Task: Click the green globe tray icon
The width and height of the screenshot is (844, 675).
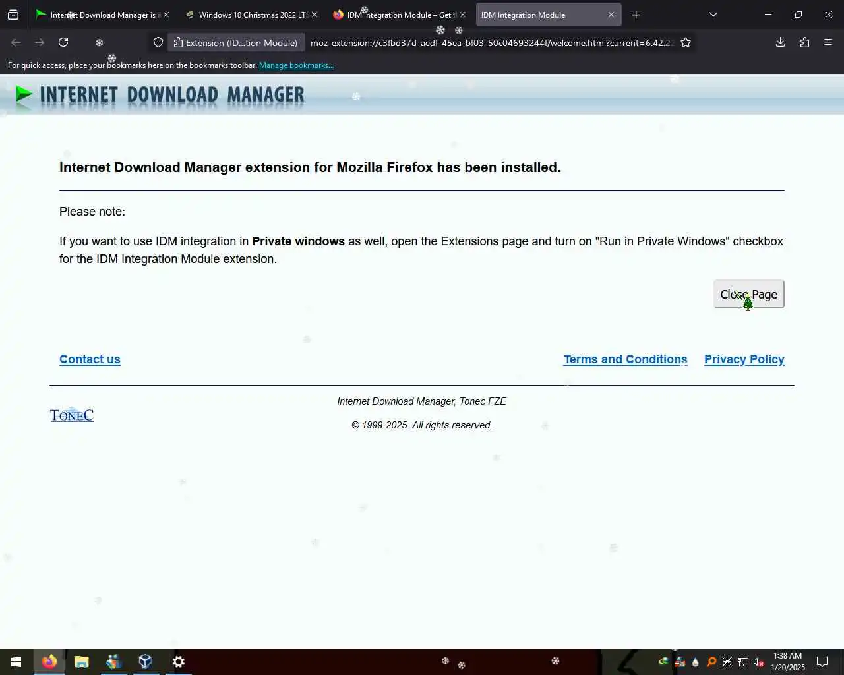Action: coord(664,662)
